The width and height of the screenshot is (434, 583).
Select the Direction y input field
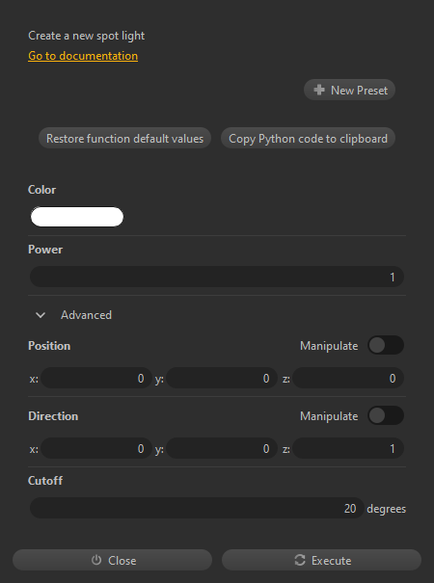pos(222,448)
